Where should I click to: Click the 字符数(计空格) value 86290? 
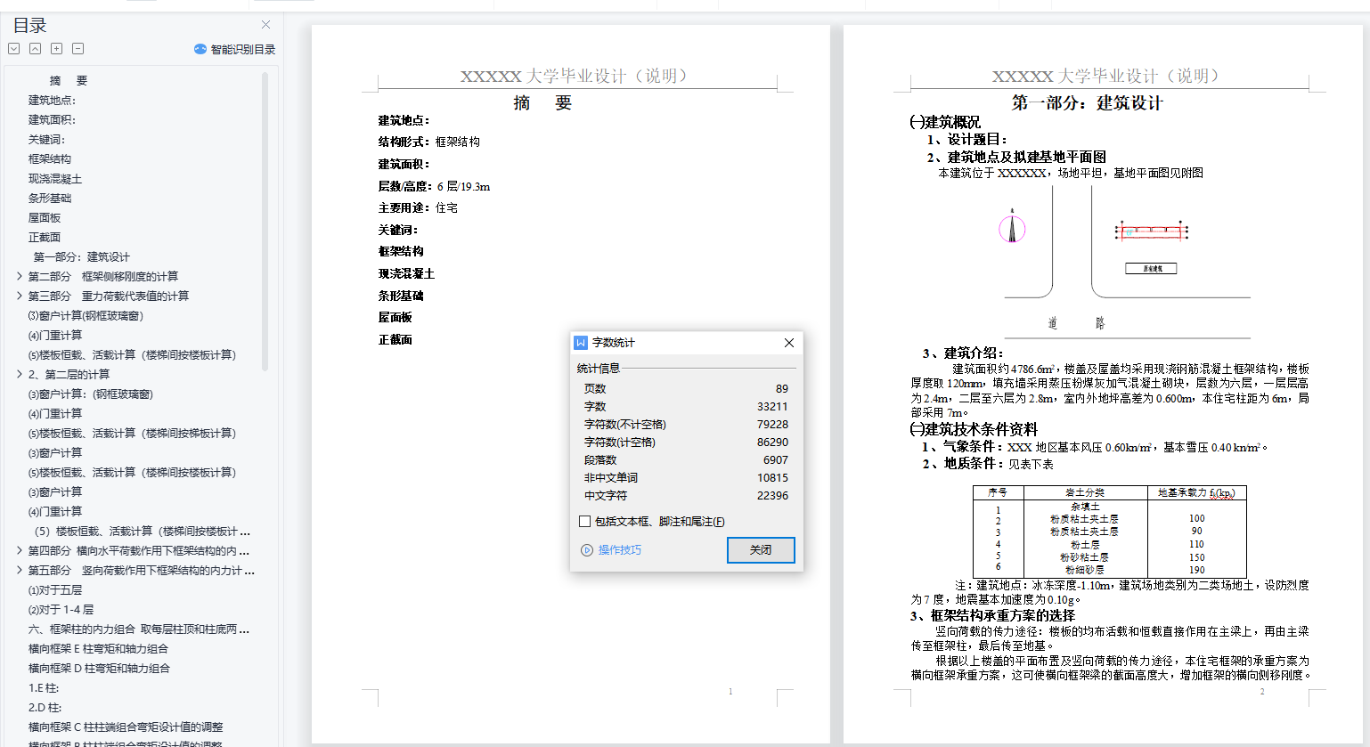pyautogui.click(x=772, y=442)
